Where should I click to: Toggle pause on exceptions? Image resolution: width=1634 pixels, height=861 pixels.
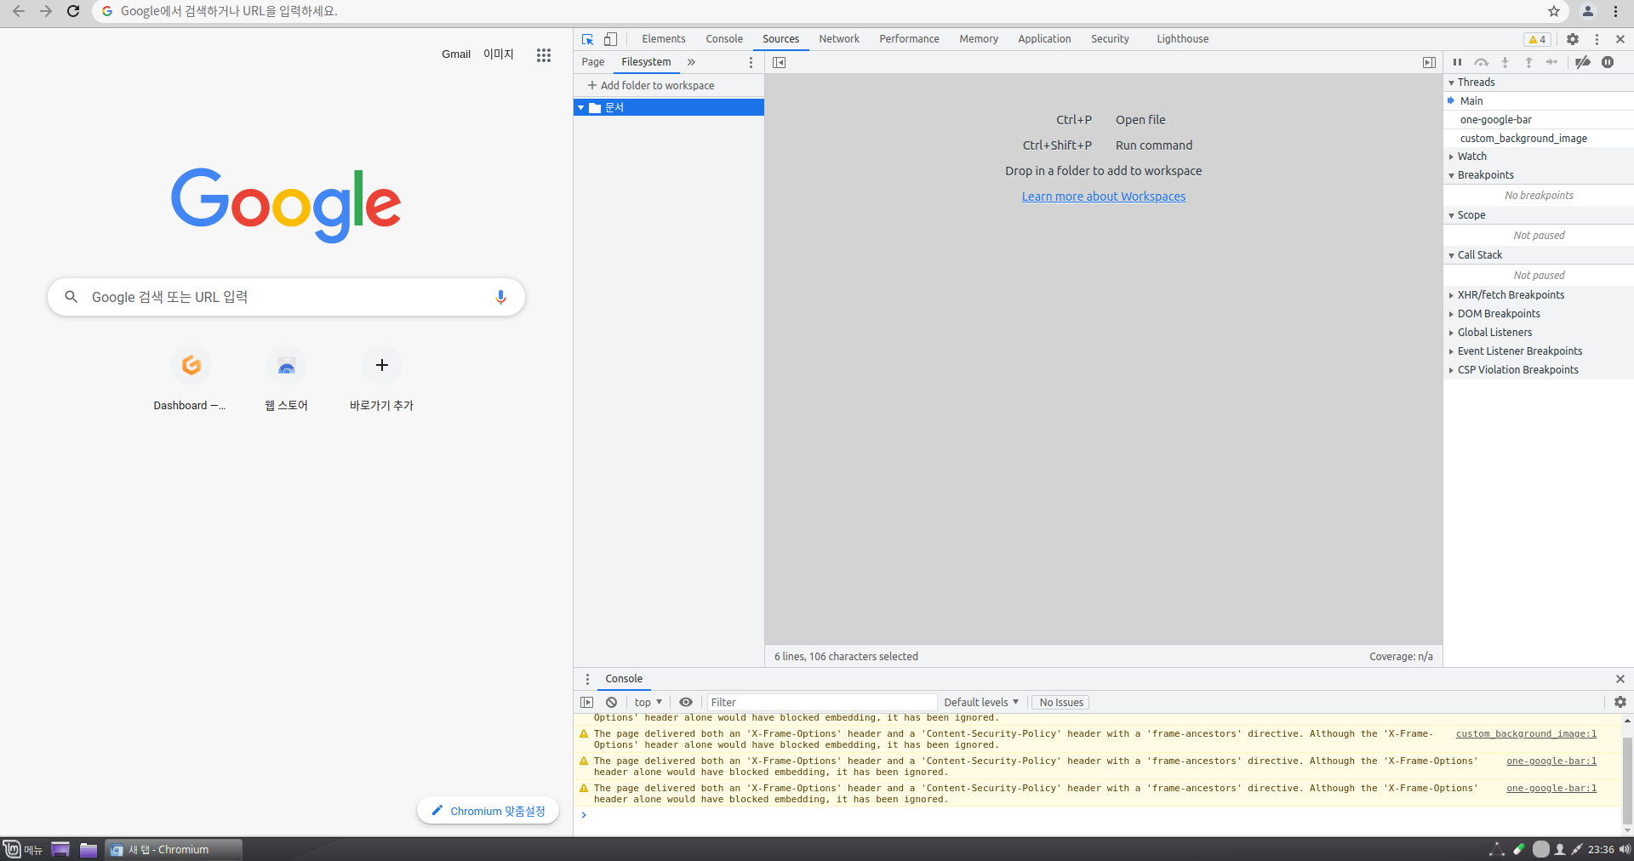click(1608, 62)
